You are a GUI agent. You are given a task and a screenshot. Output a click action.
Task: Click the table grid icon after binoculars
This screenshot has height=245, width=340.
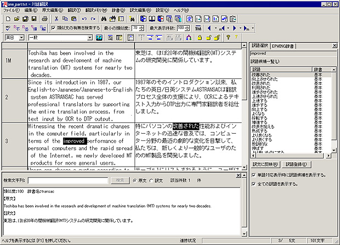[x=121, y=19]
